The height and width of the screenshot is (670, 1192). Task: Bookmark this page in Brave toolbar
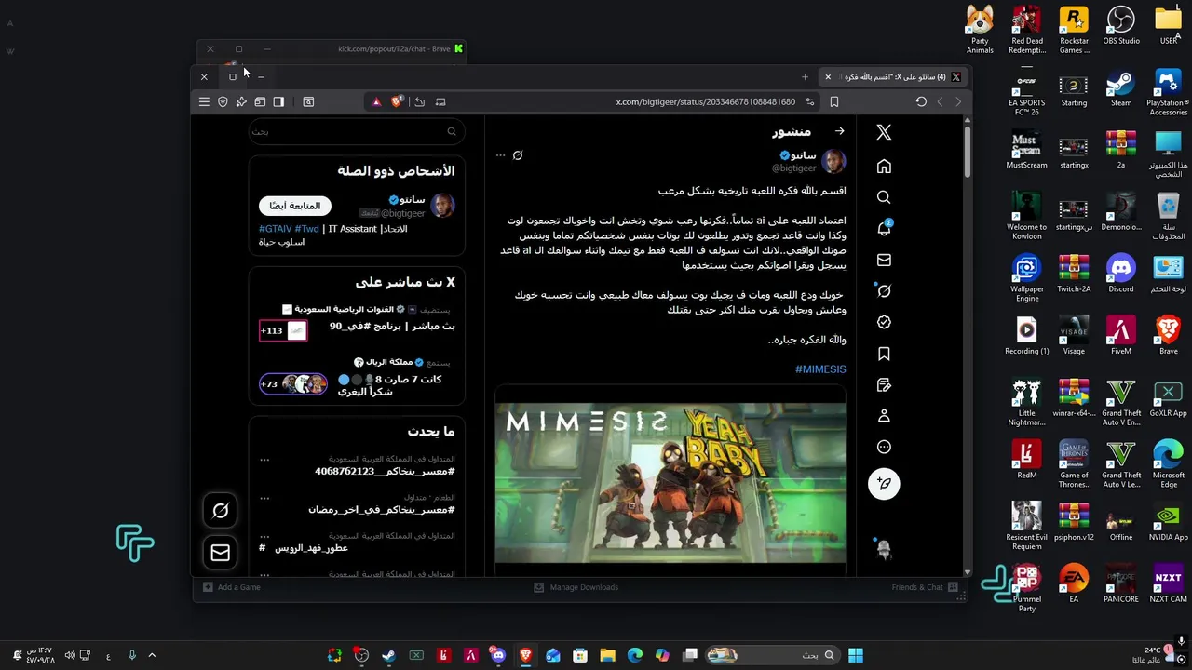coord(834,101)
